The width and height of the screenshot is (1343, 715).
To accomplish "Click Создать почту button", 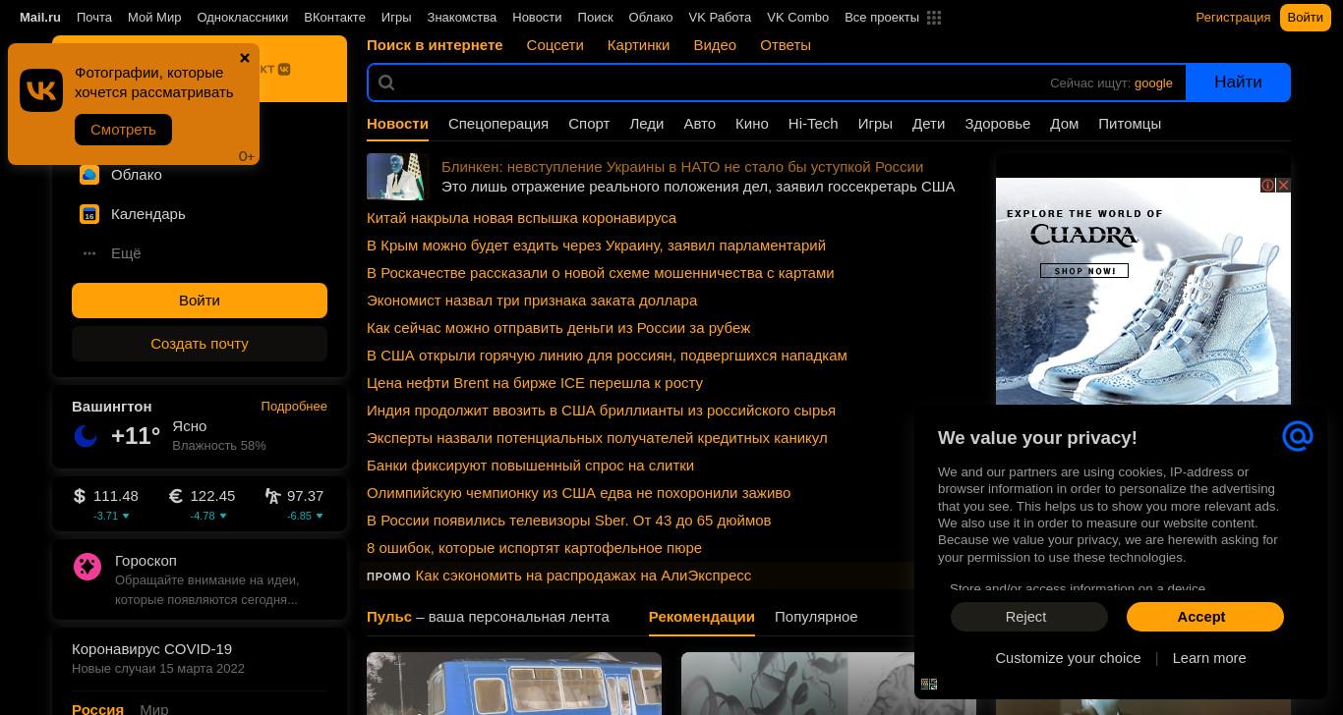I will click(200, 344).
